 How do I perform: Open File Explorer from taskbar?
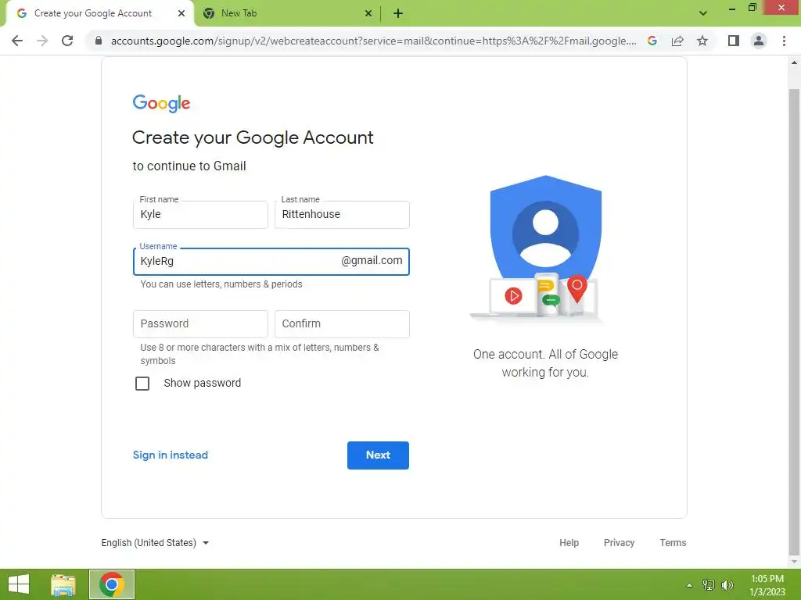[63, 584]
